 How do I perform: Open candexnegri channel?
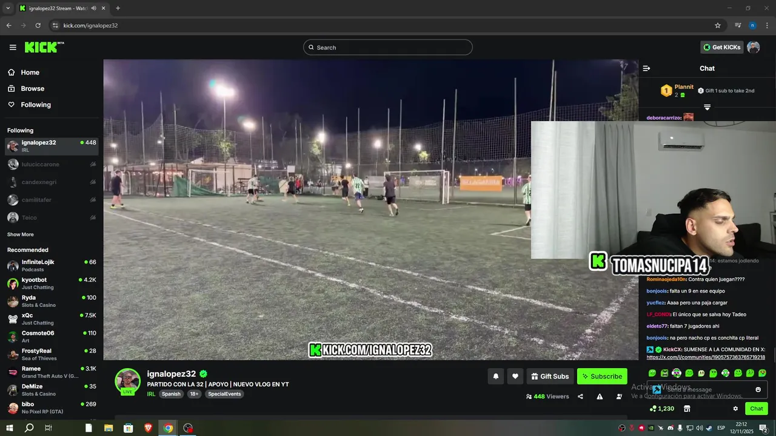pos(52,182)
